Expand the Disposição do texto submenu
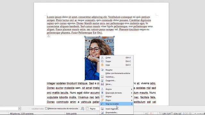The height and width of the screenshot is (115, 205). pos(116,93)
